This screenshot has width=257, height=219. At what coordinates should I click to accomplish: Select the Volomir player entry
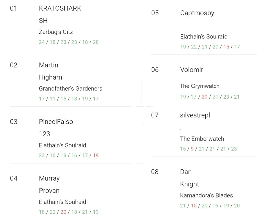click(192, 69)
